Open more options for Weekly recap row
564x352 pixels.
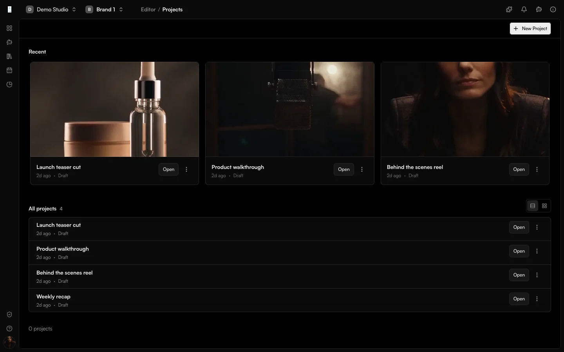click(x=537, y=299)
